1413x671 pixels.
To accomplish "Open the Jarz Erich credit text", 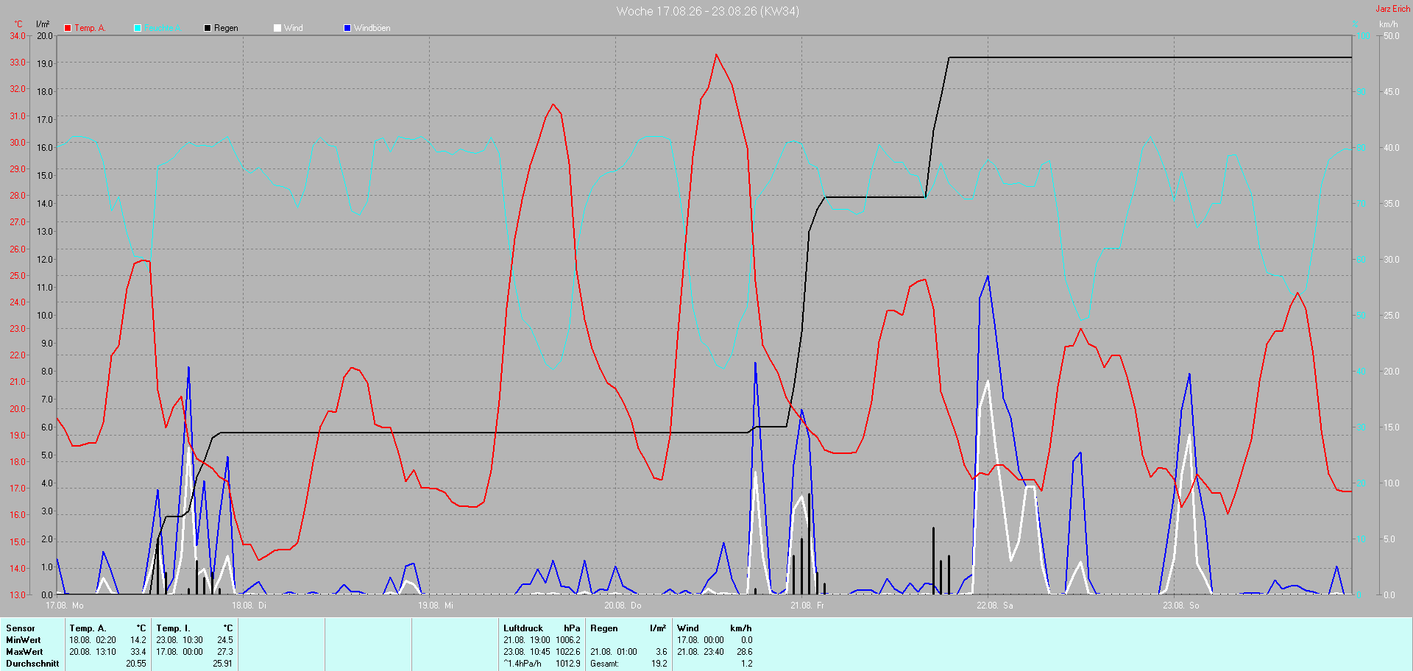I will 1393,9.
